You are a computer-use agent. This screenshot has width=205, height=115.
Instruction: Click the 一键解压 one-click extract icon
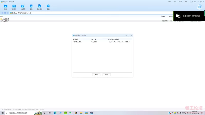click(23, 7)
